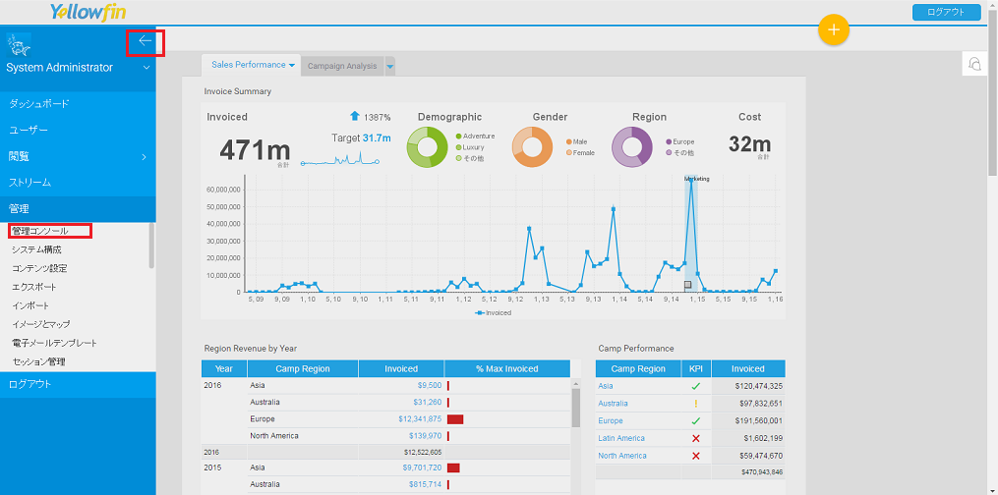Viewport: 998px width, 495px height.
Task: Click the Gender donut chart
Action: pos(533,147)
